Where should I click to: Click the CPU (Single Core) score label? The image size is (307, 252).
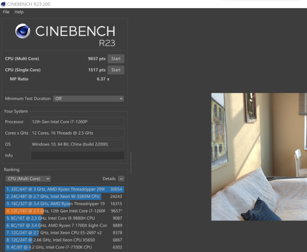23,70
